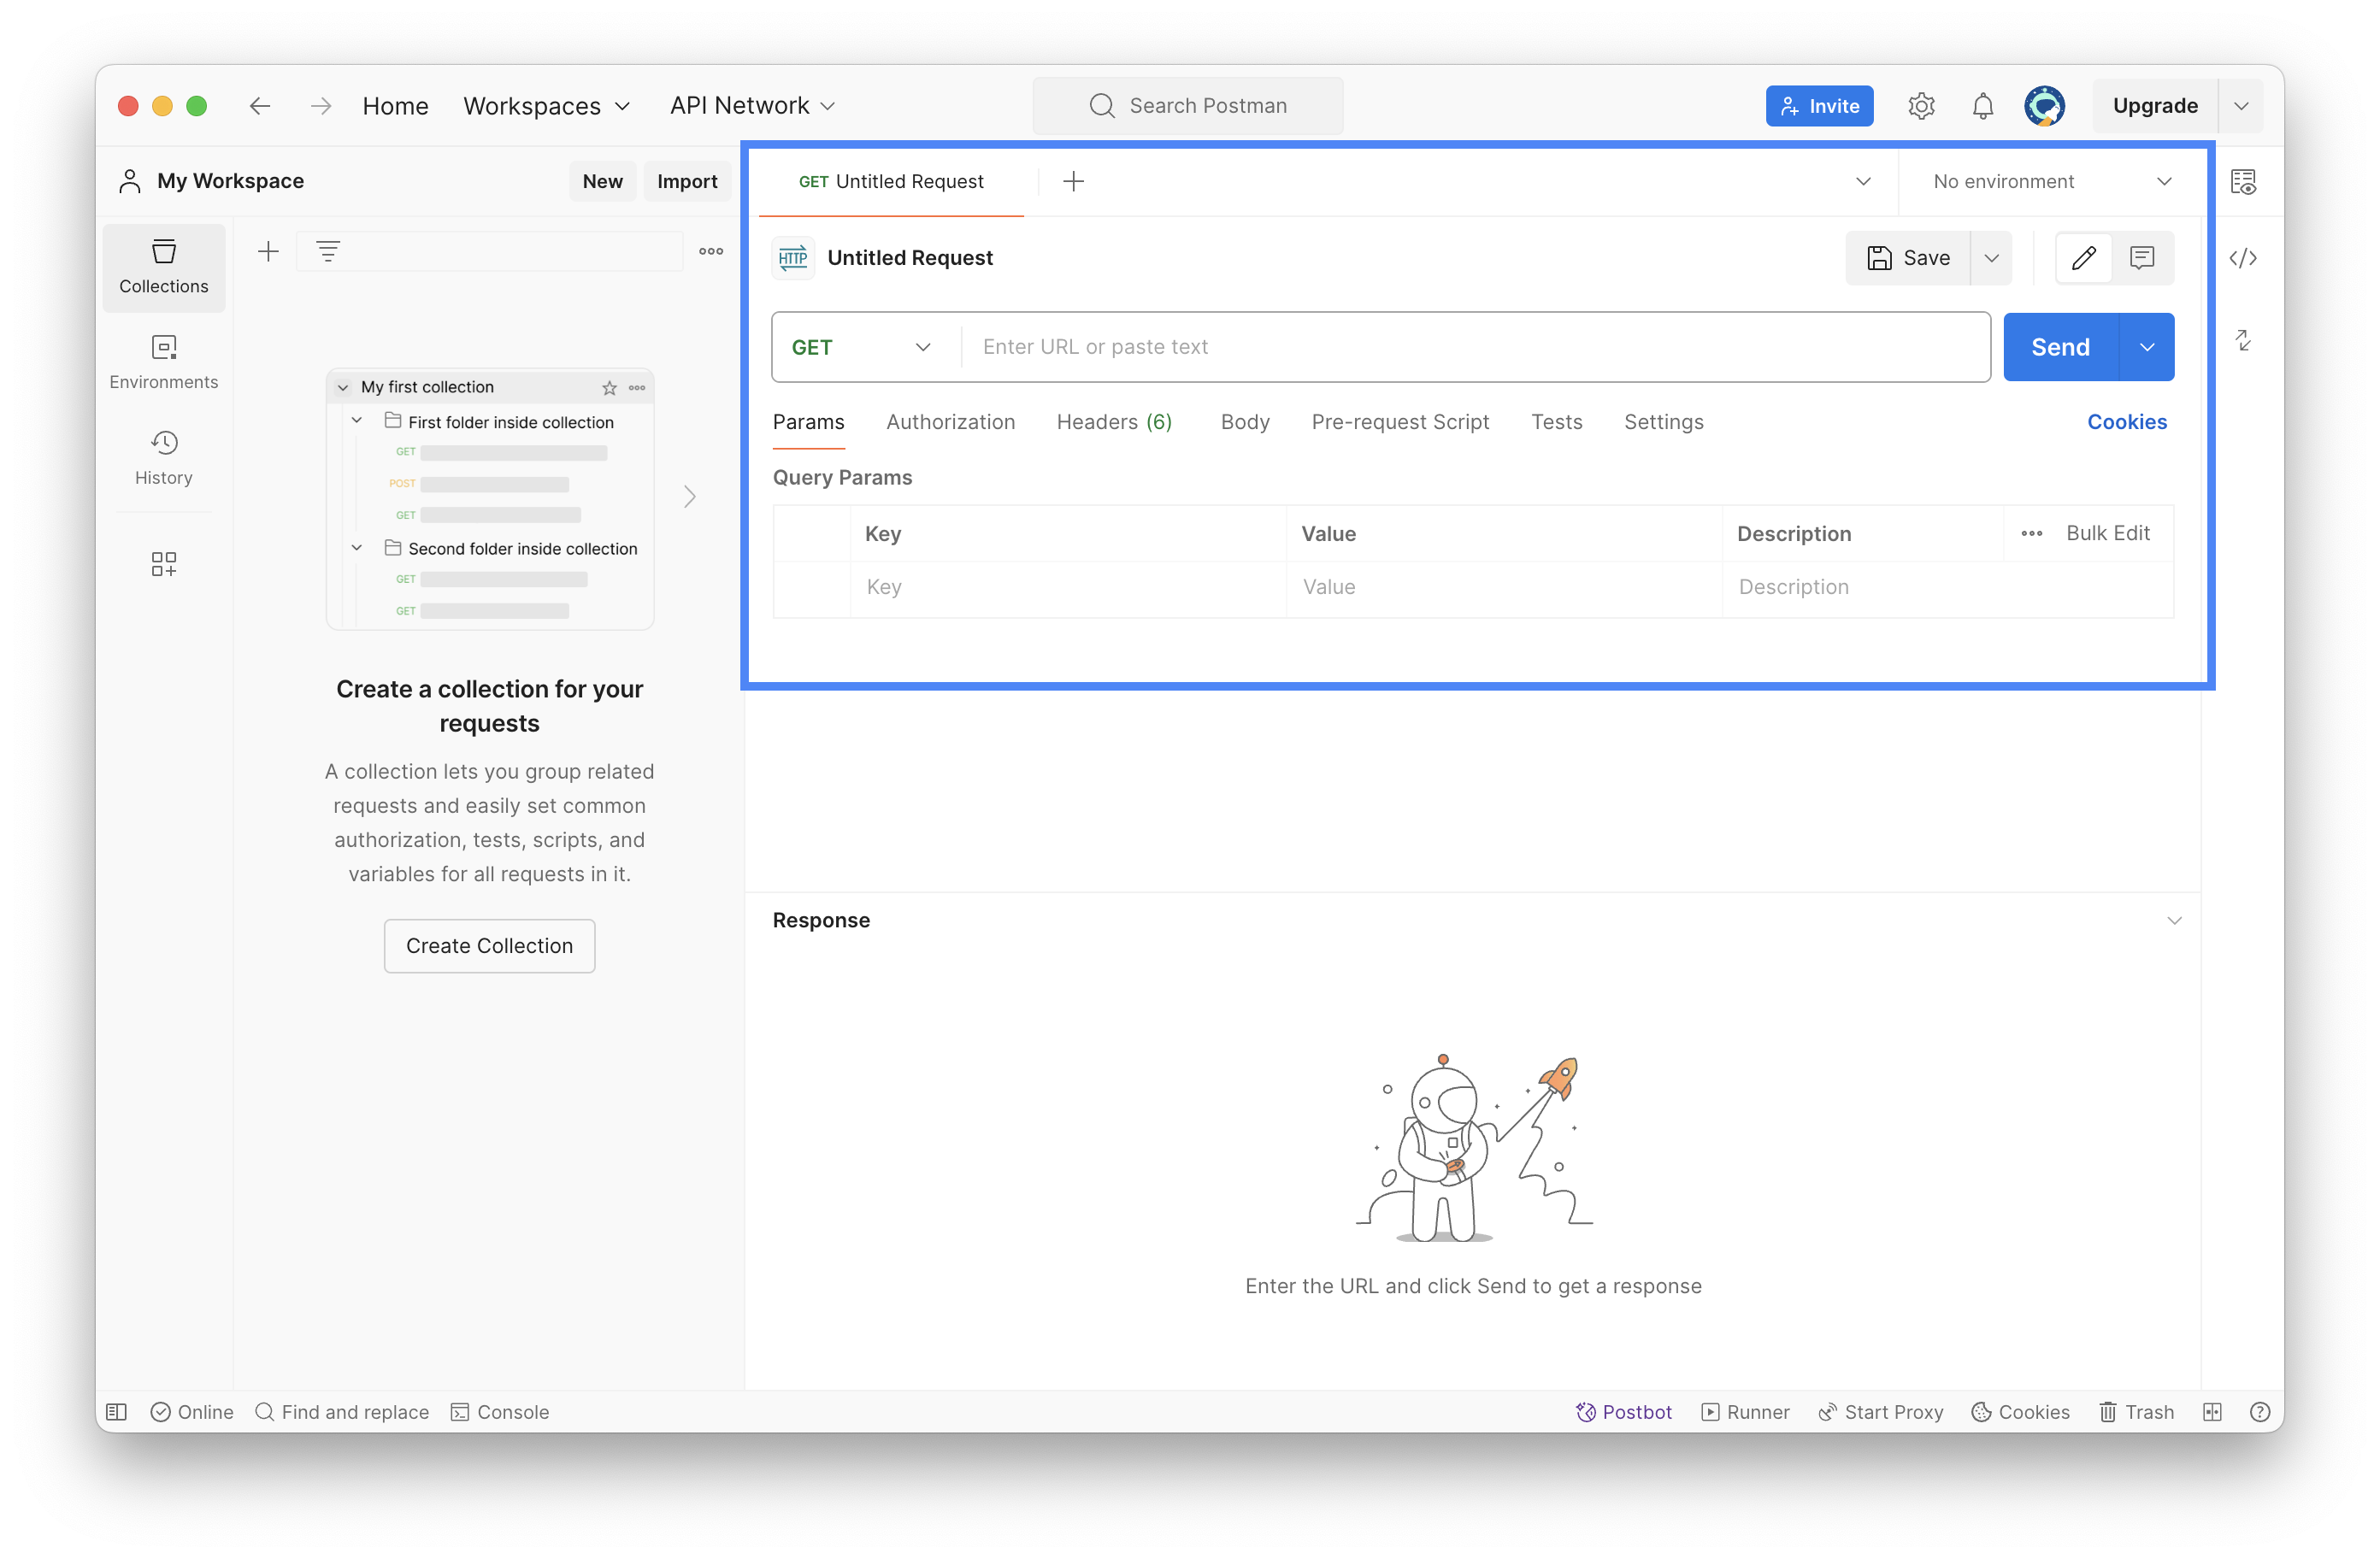Click the Send button

(x=2060, y=347)
